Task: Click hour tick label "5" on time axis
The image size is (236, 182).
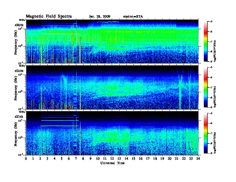Action: tap(62, 159)
